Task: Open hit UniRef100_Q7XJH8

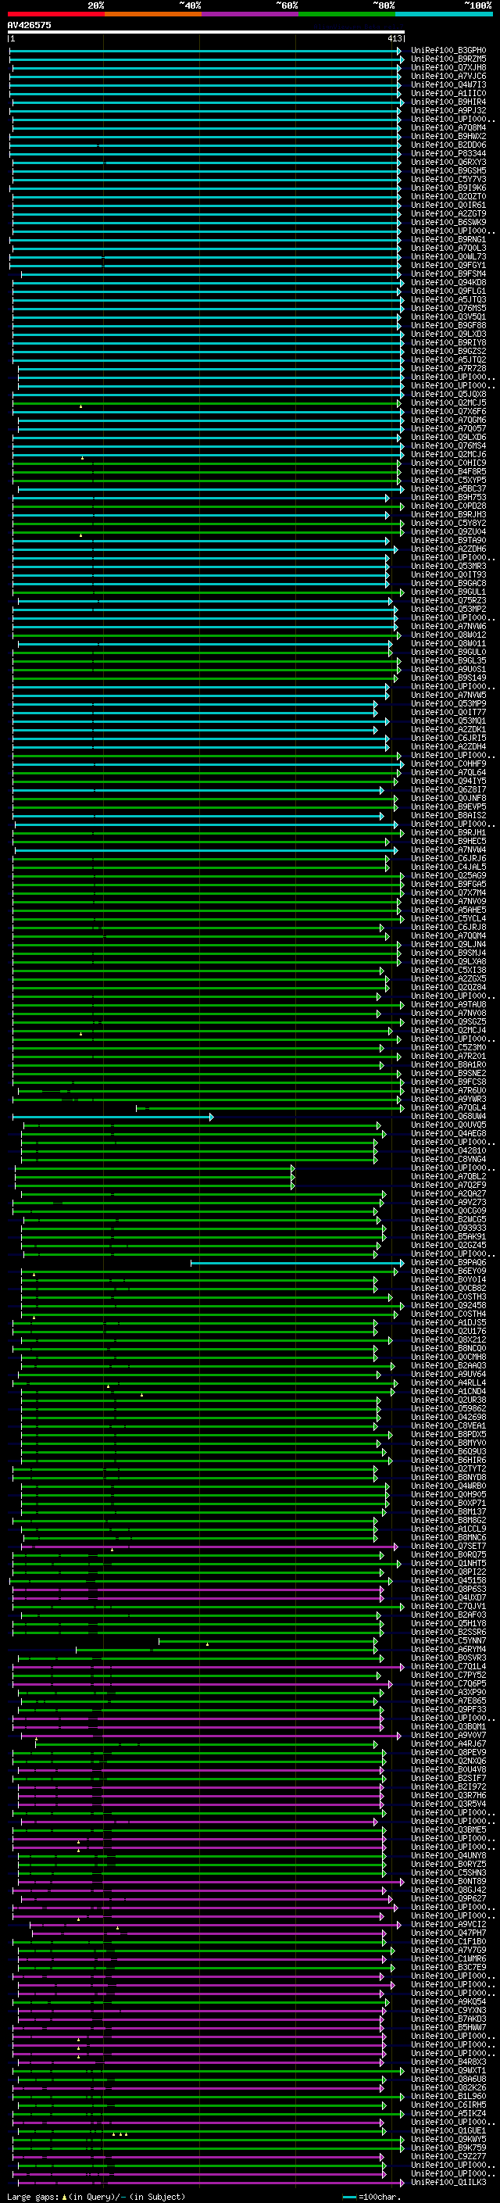Action: point(448,67)
